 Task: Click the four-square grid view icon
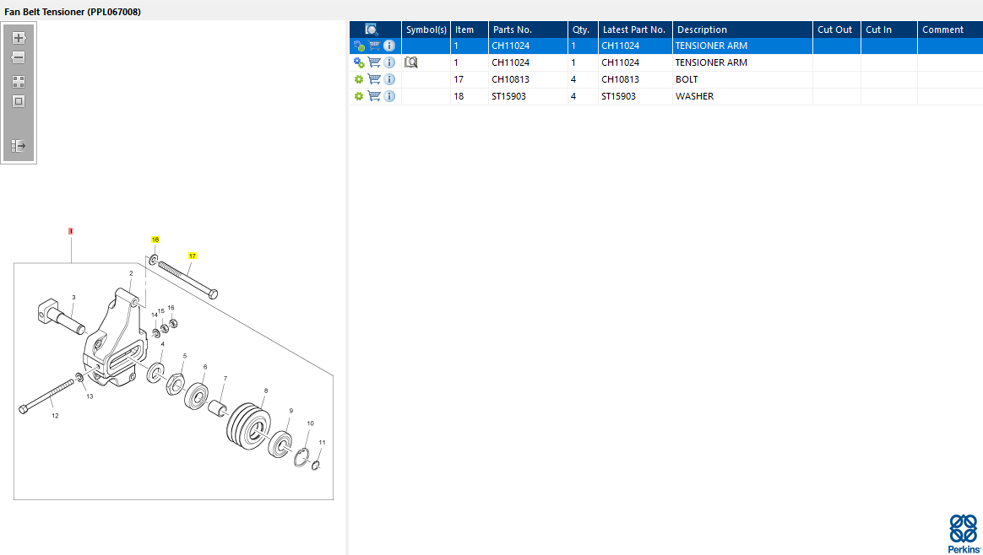click(19, 82)
